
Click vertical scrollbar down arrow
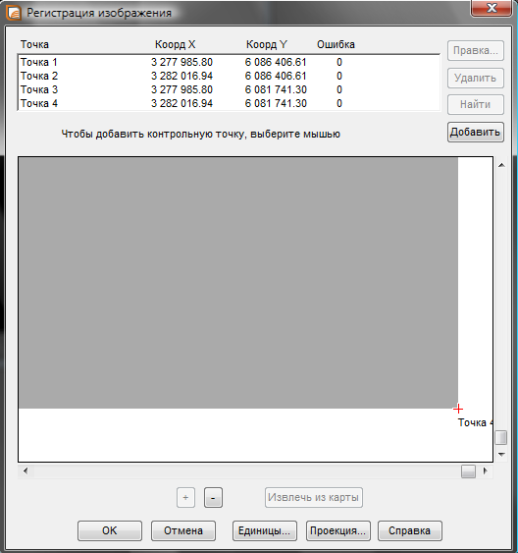(x=501, y=455)
